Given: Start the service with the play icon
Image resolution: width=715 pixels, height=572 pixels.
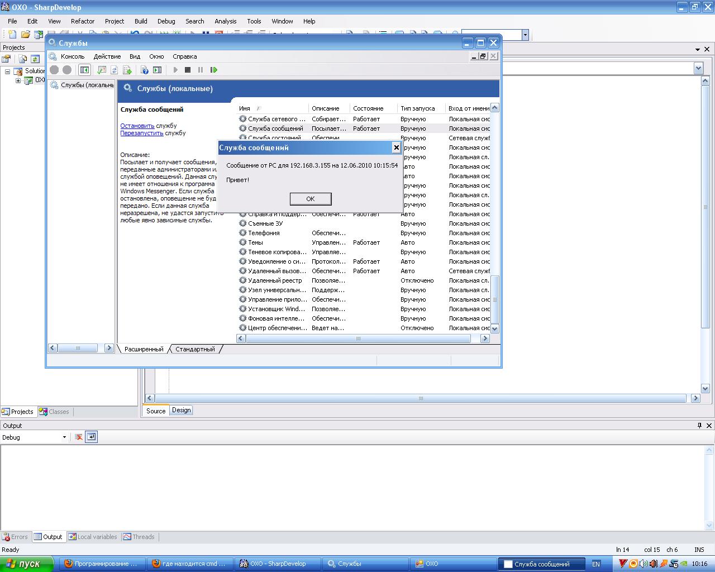Looking at the screenshot, I should (x=175, y=70).
